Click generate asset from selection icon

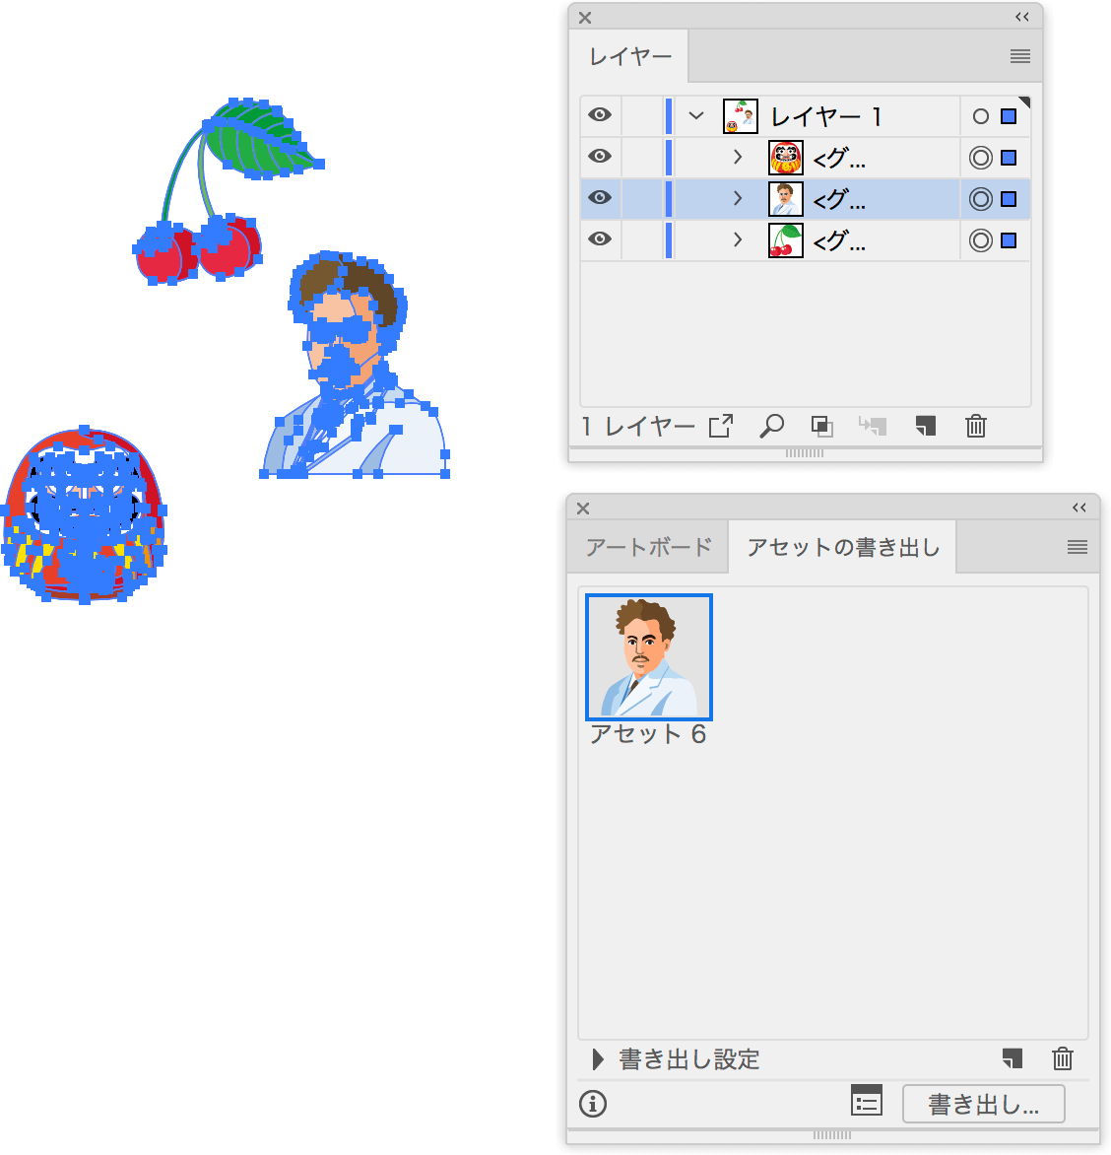click(x=1013, y=1059)
